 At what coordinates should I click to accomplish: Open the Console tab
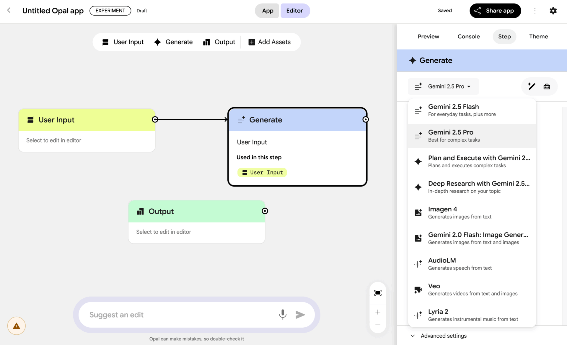(468, 36)
